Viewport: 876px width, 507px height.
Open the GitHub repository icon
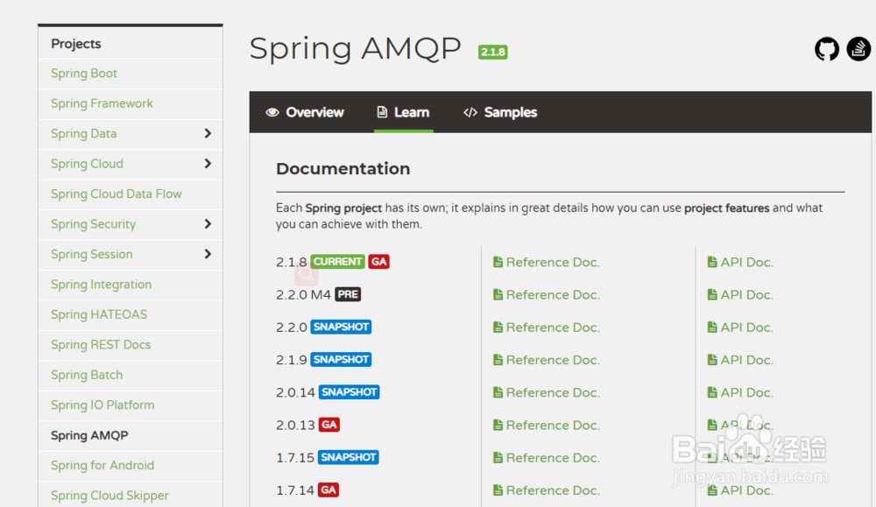(826, 49)
